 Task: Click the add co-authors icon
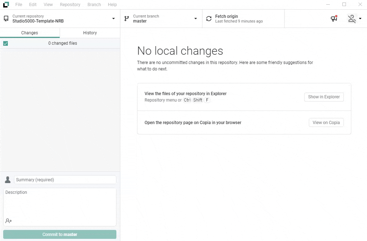point(9,221)
